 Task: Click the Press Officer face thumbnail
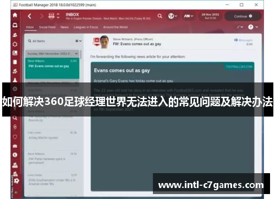click(x=105, y=42)
